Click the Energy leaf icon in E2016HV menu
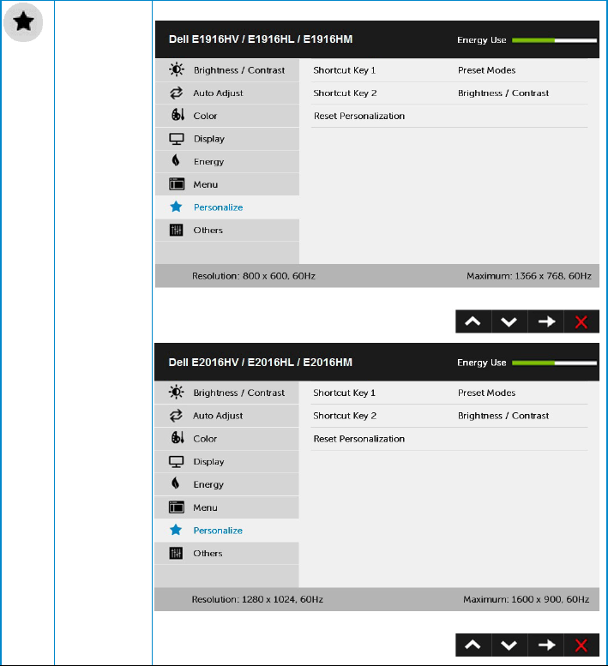 (175, 483)
